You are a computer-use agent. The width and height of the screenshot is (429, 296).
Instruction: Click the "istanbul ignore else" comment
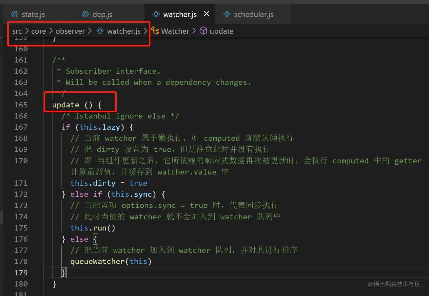(120, 116)
